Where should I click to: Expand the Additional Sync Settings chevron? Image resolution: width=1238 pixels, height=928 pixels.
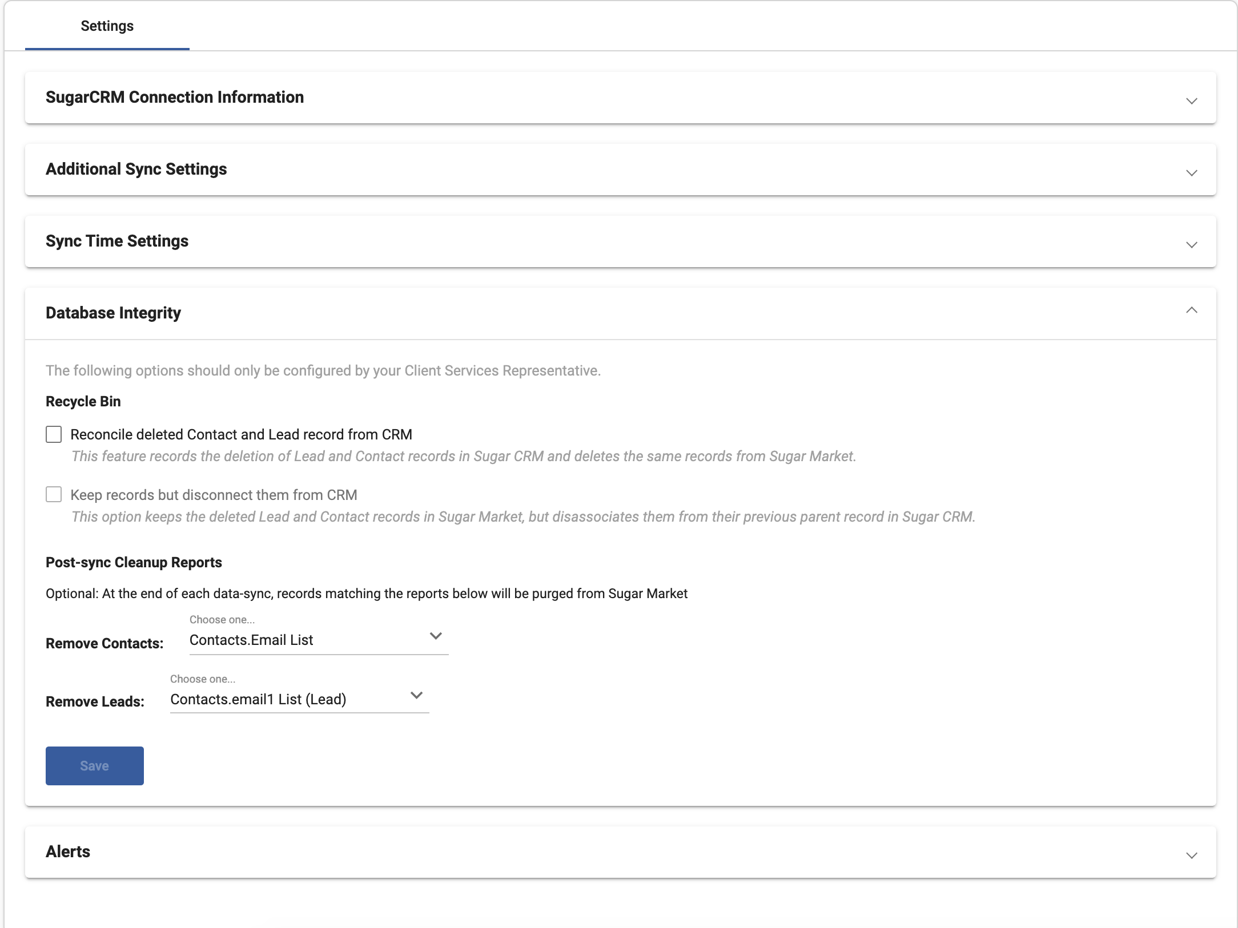[x=1191, y=173]
